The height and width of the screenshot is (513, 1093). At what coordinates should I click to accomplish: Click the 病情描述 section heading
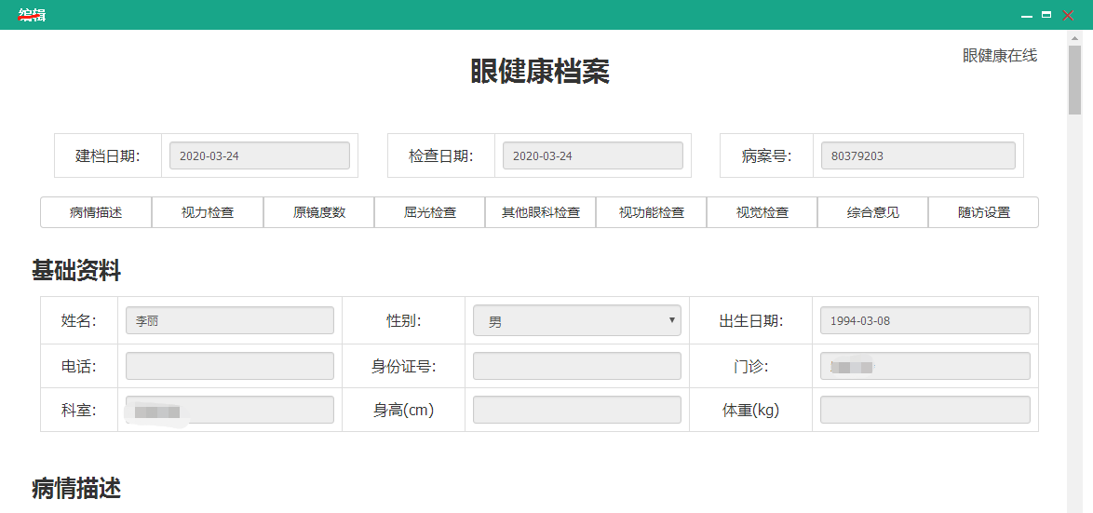click(76, 489)
